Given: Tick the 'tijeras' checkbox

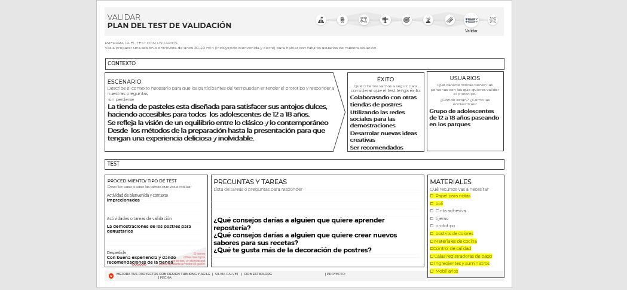Looking at the screenshot, I should pos(432,218).
